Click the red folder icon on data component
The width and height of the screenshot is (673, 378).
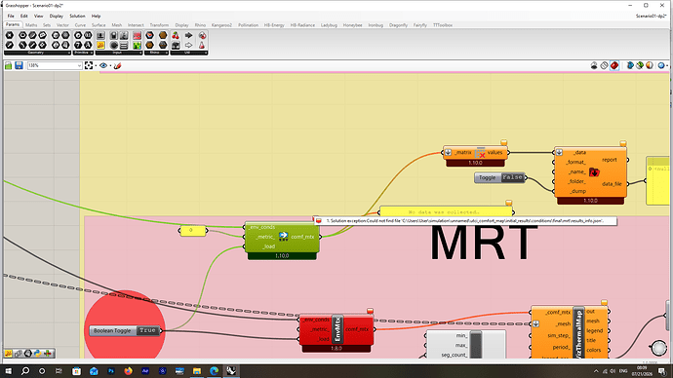pyautogui.click(x=594, y=172)
